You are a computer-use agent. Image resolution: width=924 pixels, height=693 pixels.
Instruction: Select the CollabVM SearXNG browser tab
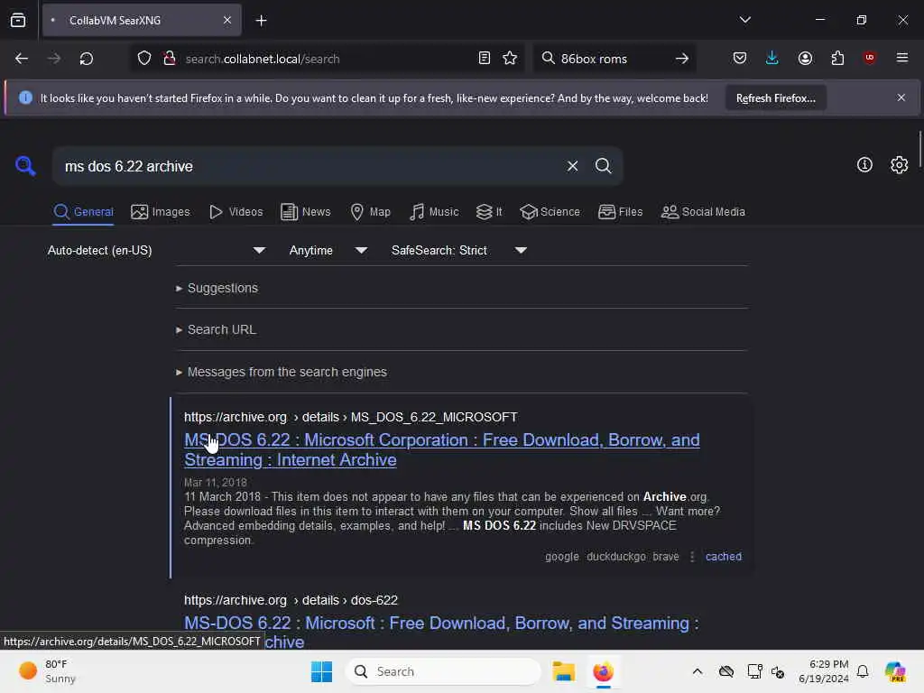tap(142, 21)
